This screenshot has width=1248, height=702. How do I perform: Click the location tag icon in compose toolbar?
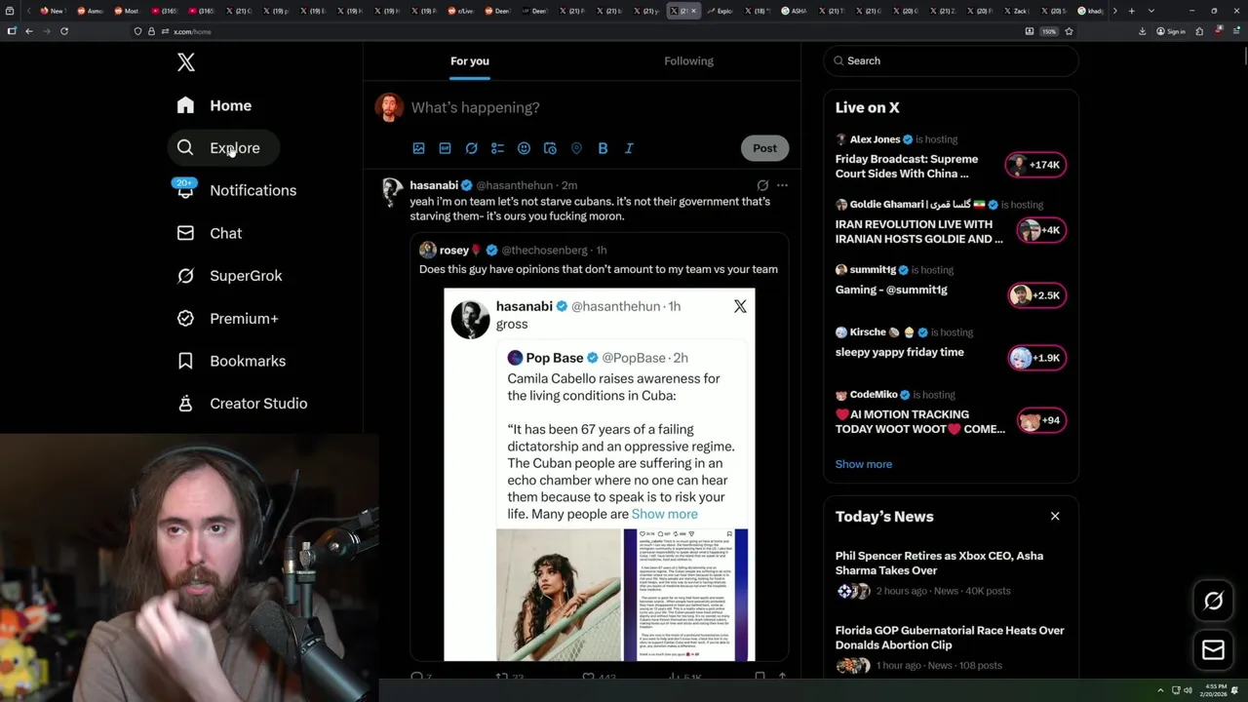tap(576, 148)
